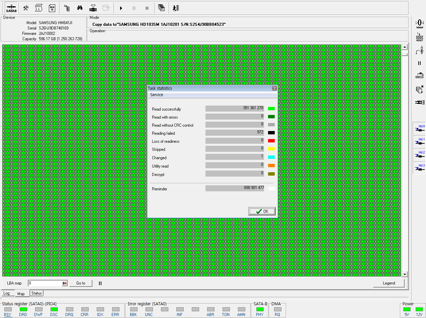This screenshot has height=318, width=426.
Task: Click the toolbar pause button
Action: 134,8
